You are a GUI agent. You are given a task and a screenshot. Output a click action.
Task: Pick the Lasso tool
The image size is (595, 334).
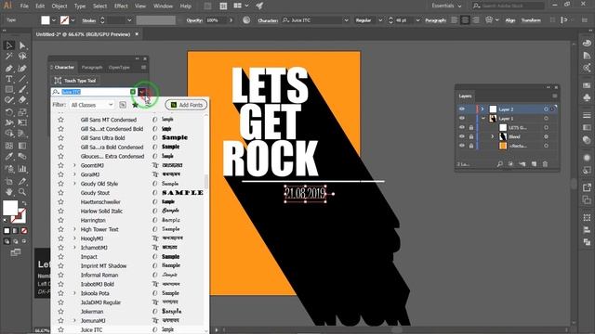22,57
